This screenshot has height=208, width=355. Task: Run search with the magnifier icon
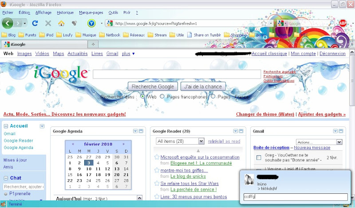click(331, 23)
